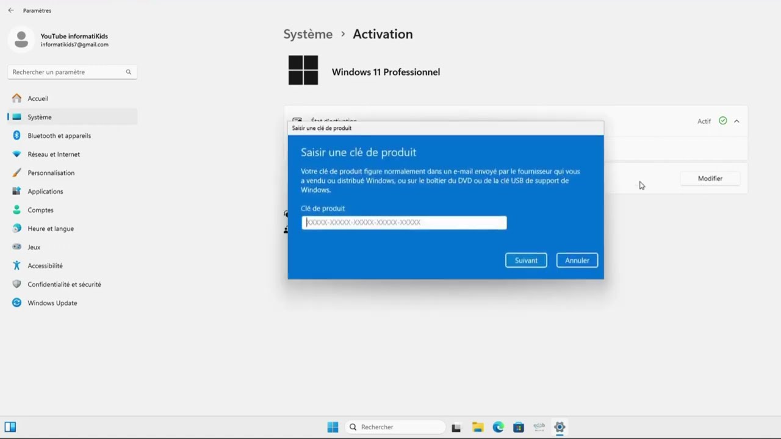The width and height of the screenshot is (781, 439).
Task: Open the Accueil section
Action: [72, 98]
